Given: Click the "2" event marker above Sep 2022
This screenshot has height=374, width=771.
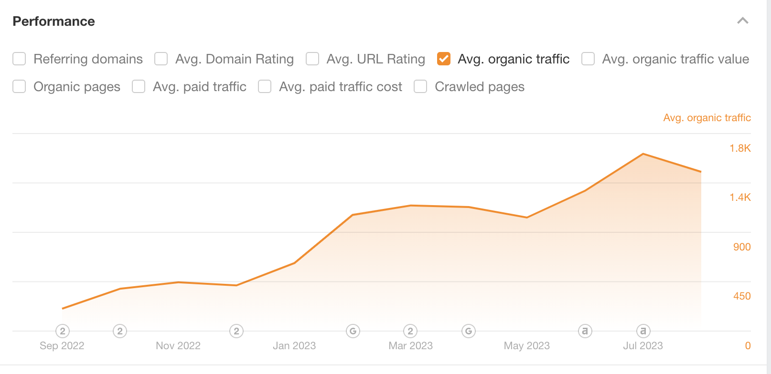Looking at the screenshot, I should point(63,331).
